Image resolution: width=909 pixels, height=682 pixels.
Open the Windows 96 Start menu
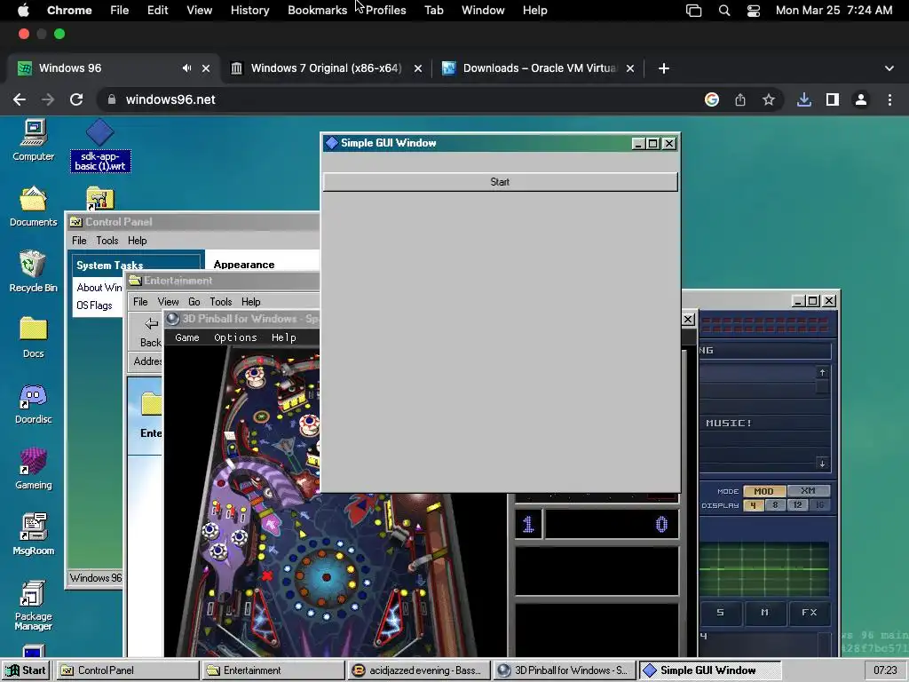tap(26, 670)
